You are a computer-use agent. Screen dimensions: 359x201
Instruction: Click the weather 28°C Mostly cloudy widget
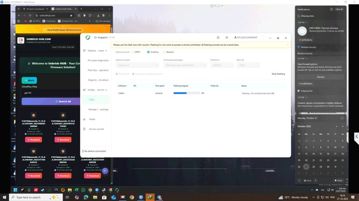pos(293,197)
